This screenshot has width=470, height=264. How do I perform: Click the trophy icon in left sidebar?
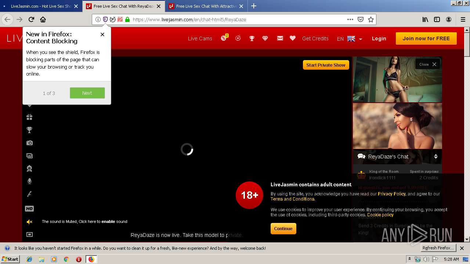click(x=29, y=130)
